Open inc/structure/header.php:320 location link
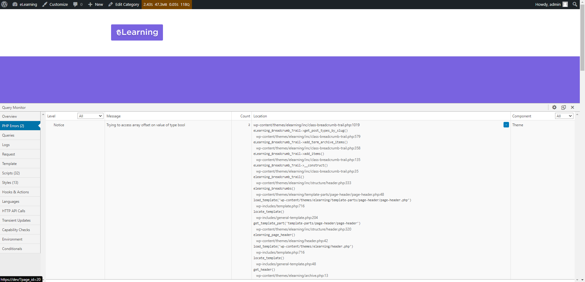This screenshot has width=585, height=282. [x=304, y=229]
